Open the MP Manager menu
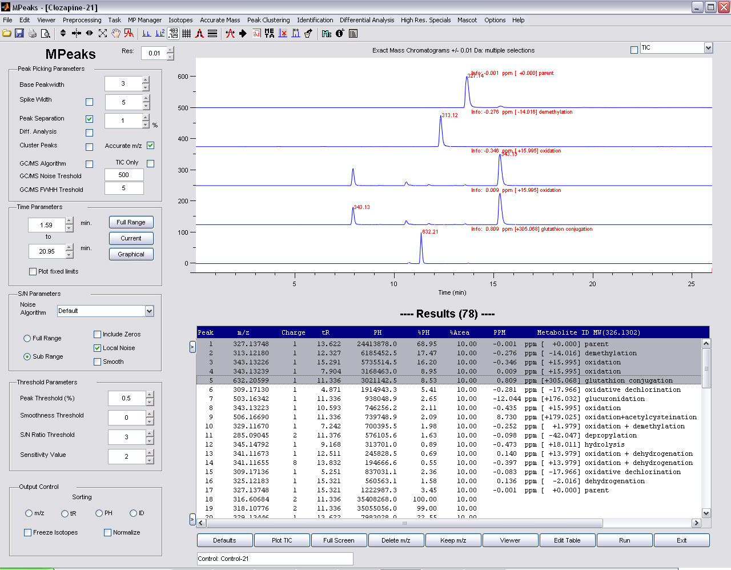731x570 pixels. coord(144,20)
